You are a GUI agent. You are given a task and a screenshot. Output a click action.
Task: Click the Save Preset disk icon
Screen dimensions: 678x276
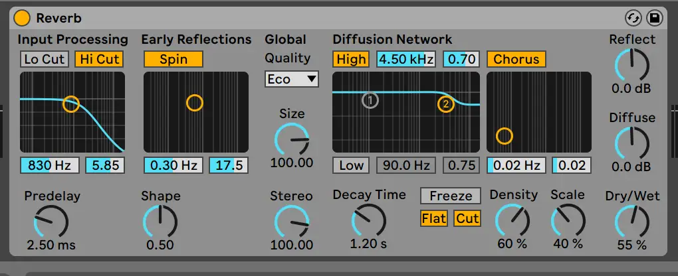[x=653, y=18]
